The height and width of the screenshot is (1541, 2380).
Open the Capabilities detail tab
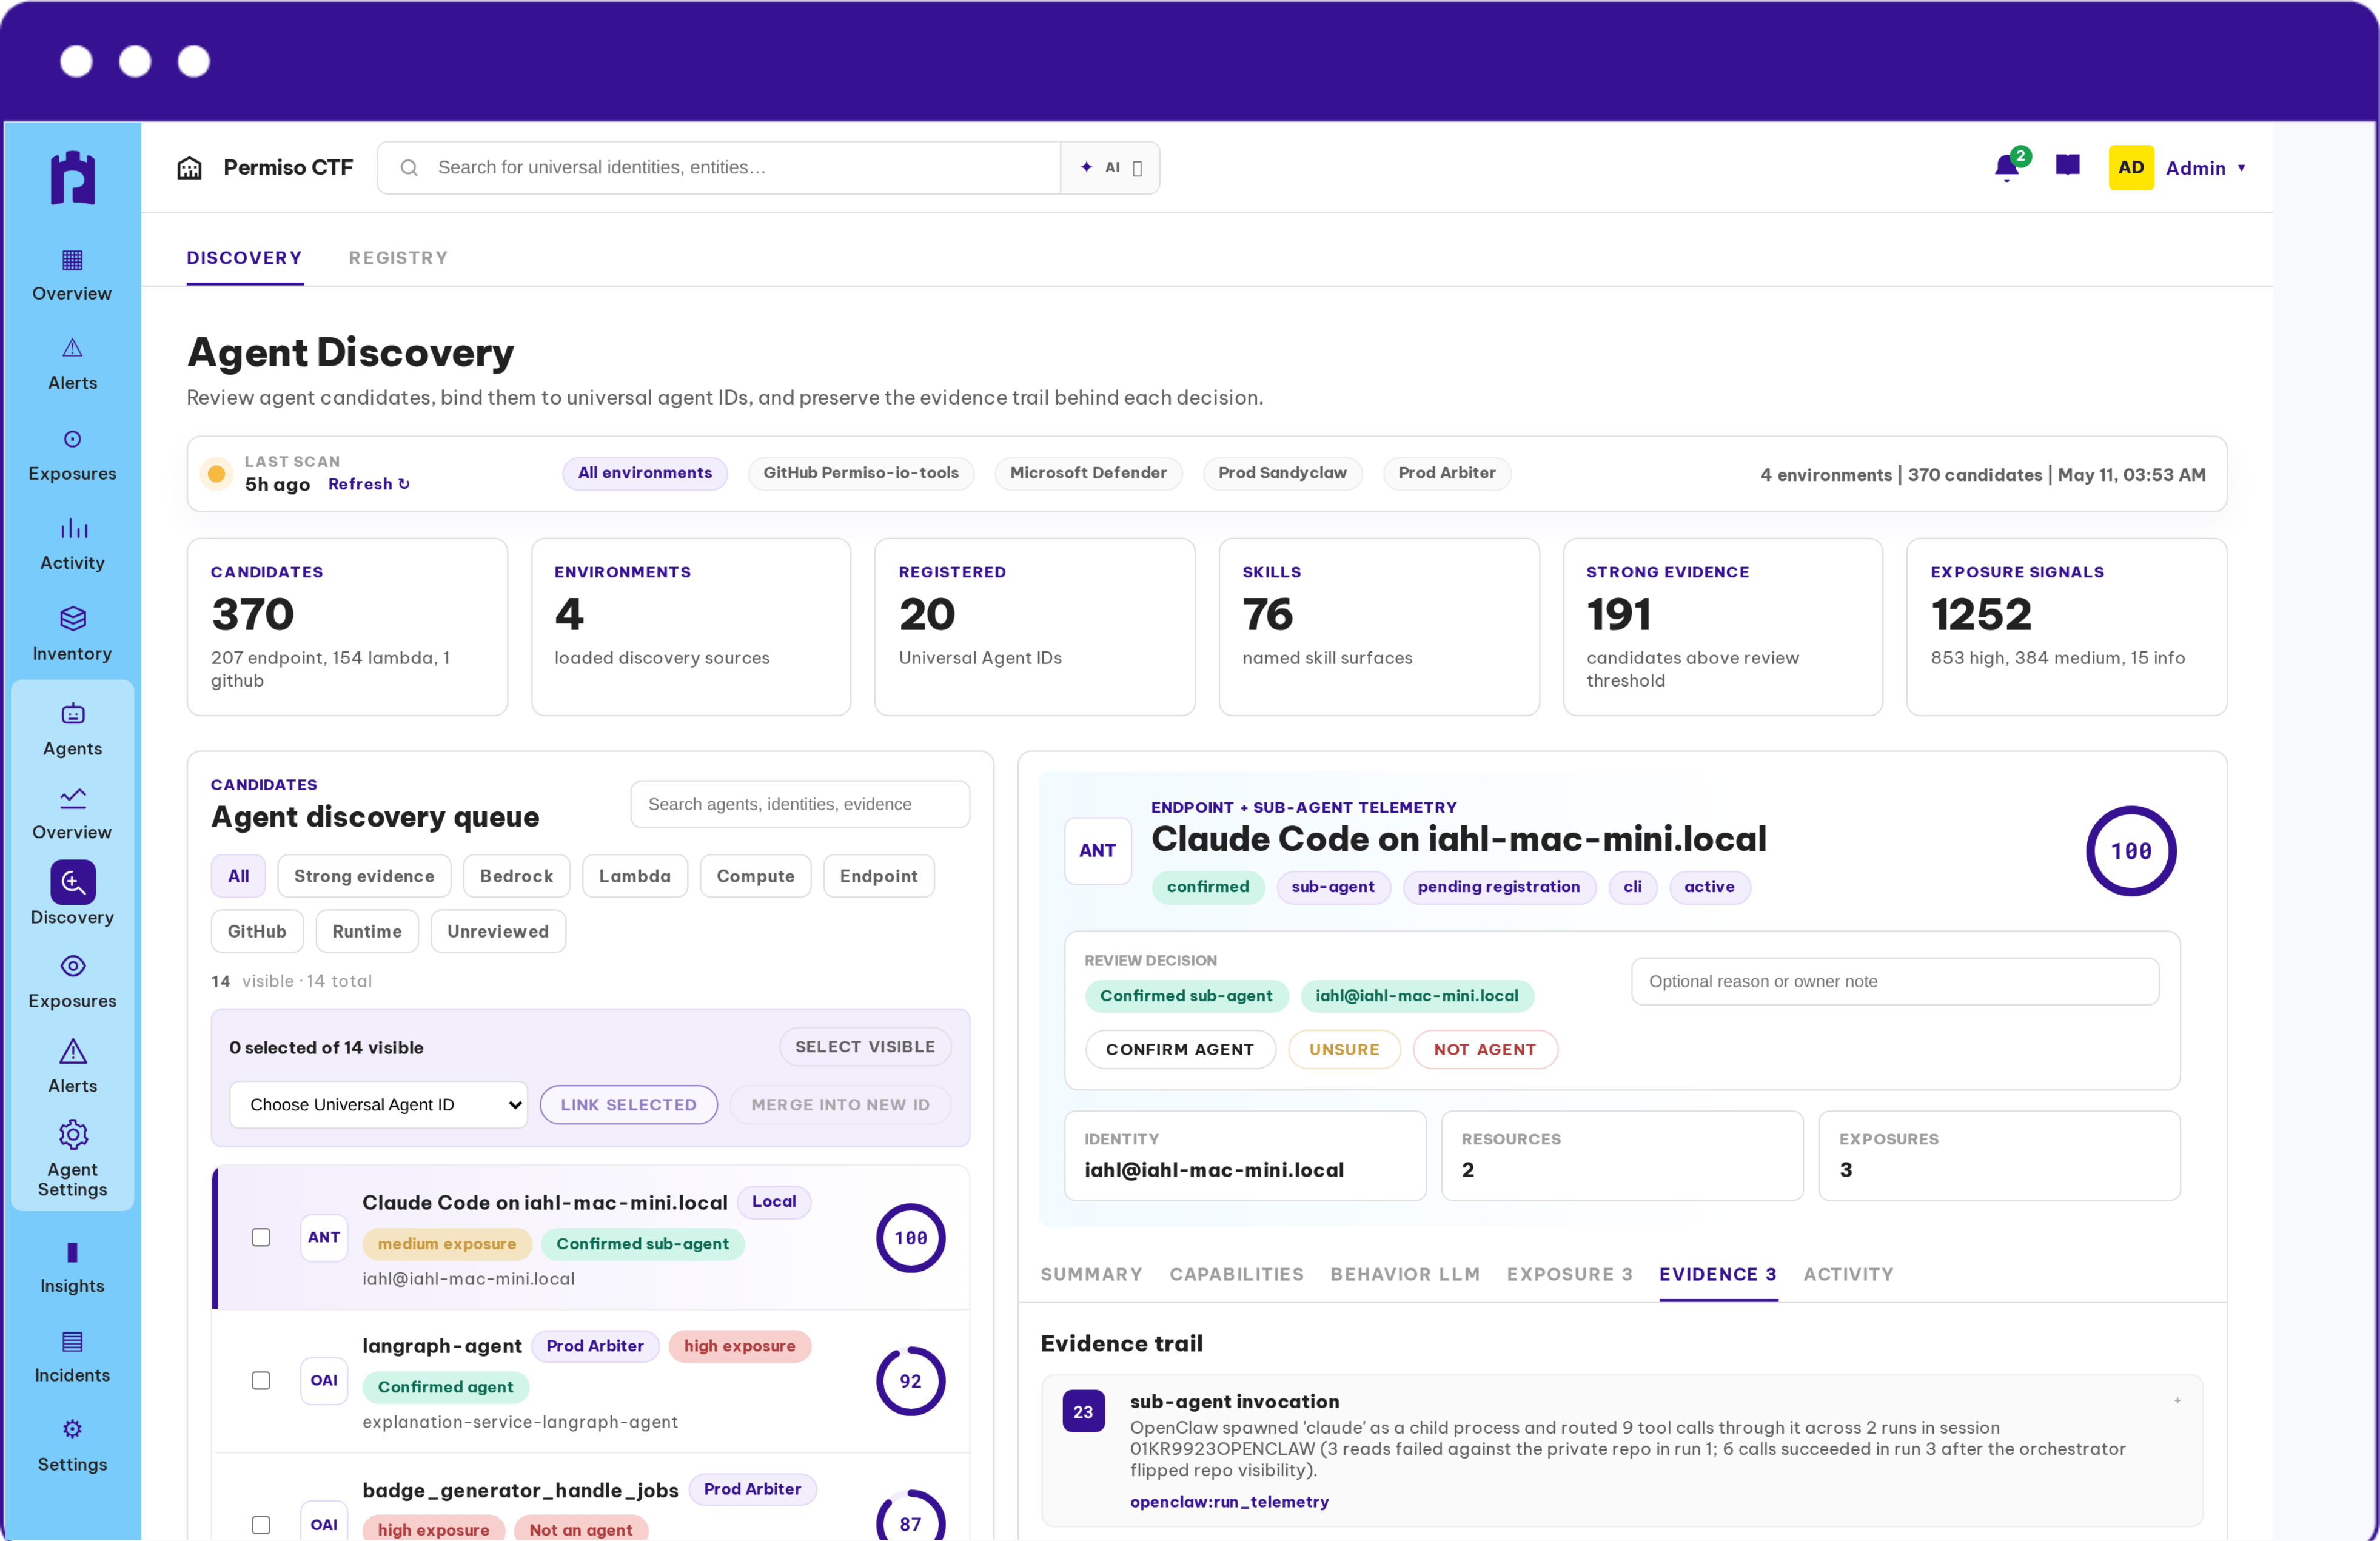click(x=1237, y=1275)
